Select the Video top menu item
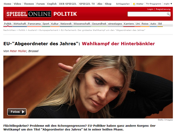Image resolution: width=176 pixels, height=133 pixels. [x=17, y=4]
